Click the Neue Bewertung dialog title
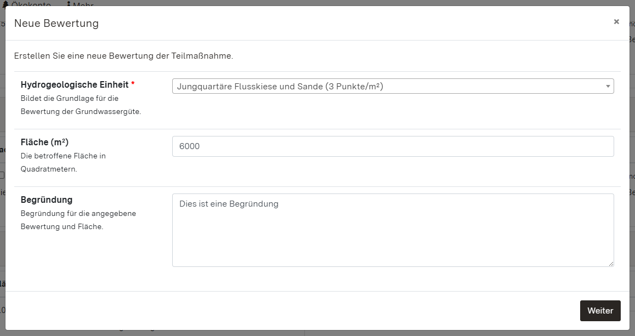The height and width of the screenshot is (336, 635). pos(56,24)
